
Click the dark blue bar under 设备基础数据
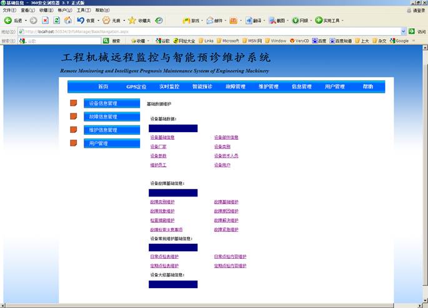coord(173,128)
